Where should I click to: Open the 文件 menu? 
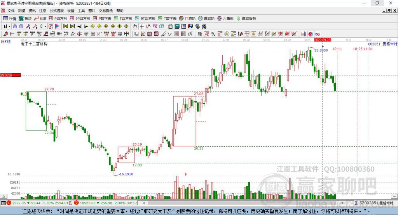coord(11,10)
